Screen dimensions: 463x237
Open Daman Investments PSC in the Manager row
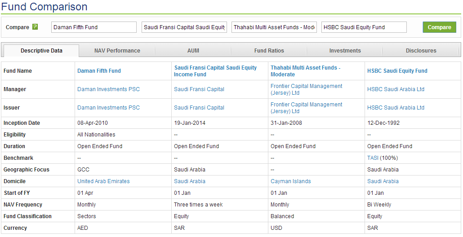click(x=108, y=89)
